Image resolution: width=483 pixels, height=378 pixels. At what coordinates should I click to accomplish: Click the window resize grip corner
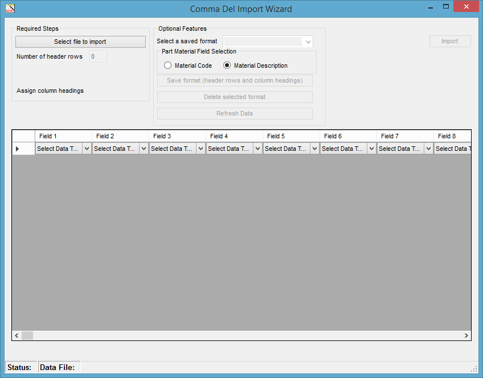click(474, 368)
